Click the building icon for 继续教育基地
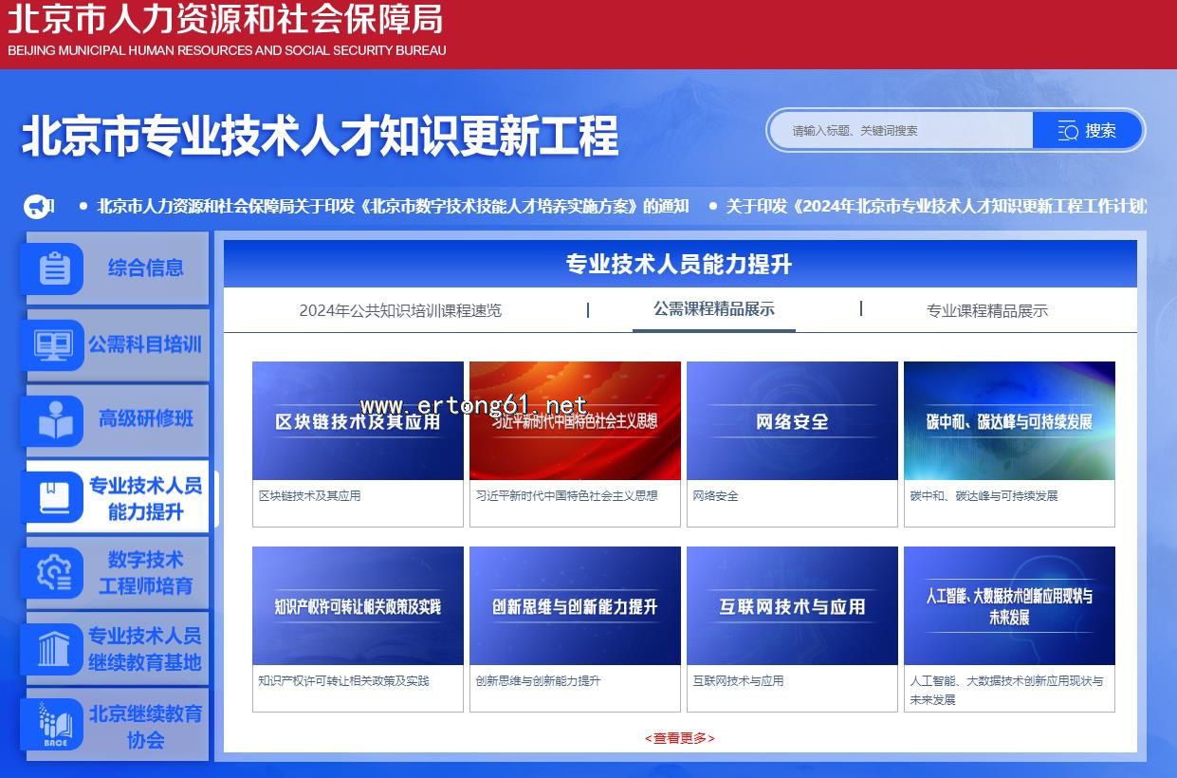 coord(54,649)
